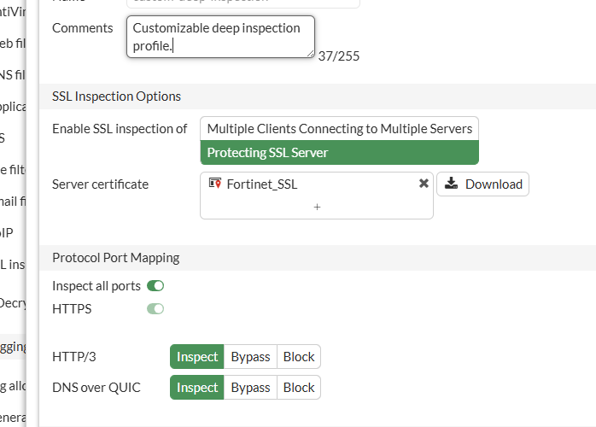
Task: Set DNS over QUIC to Bypass
Action: 250,388
